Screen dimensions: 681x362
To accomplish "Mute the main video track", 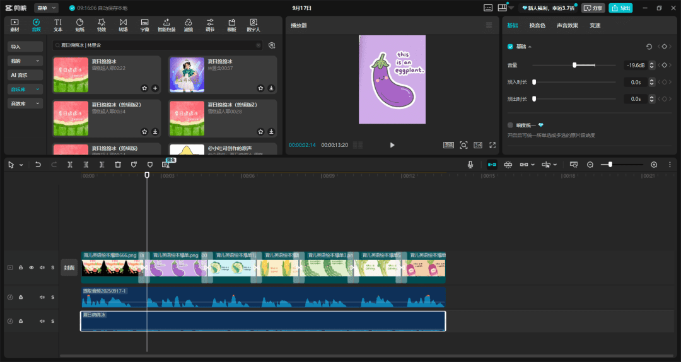I will pos(42,267).
